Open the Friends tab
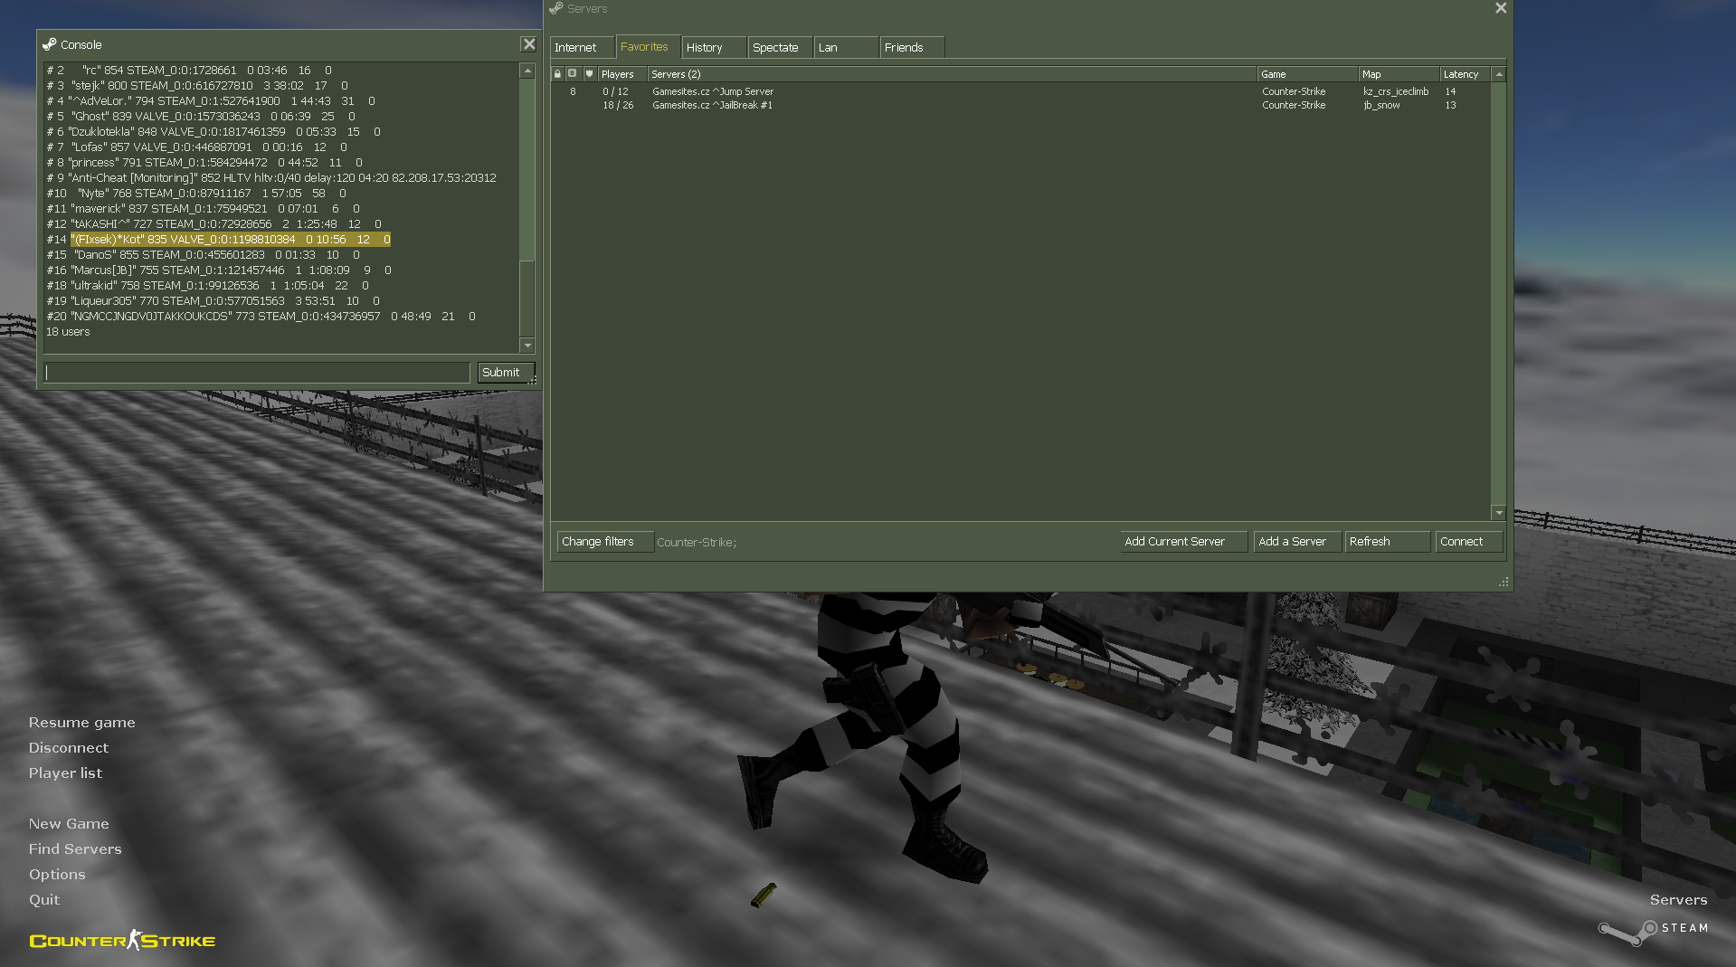The width and height of the screenshot is (1736, 967). point(912,48)
